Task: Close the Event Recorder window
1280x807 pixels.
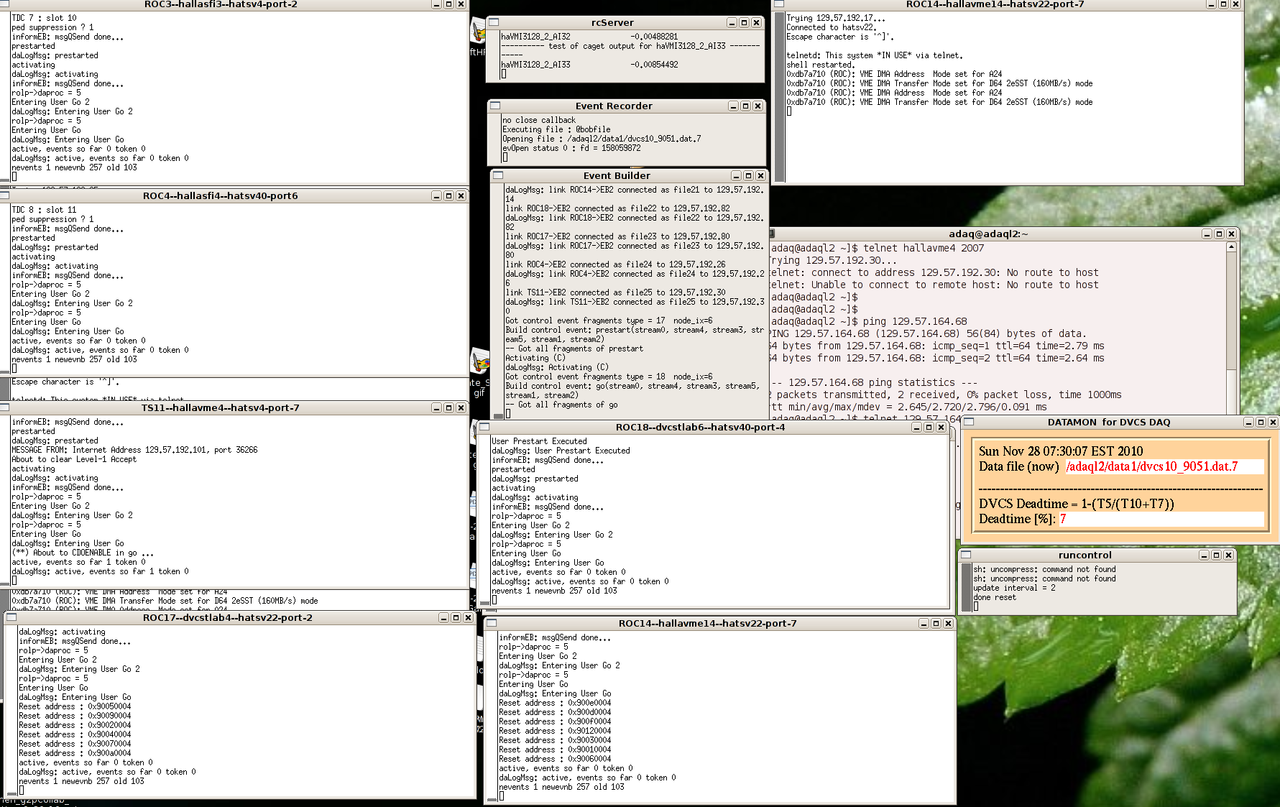Action: pos(758,106)
